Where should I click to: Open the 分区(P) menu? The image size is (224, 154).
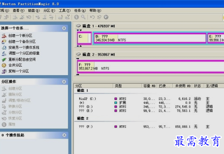coord(49,11)
